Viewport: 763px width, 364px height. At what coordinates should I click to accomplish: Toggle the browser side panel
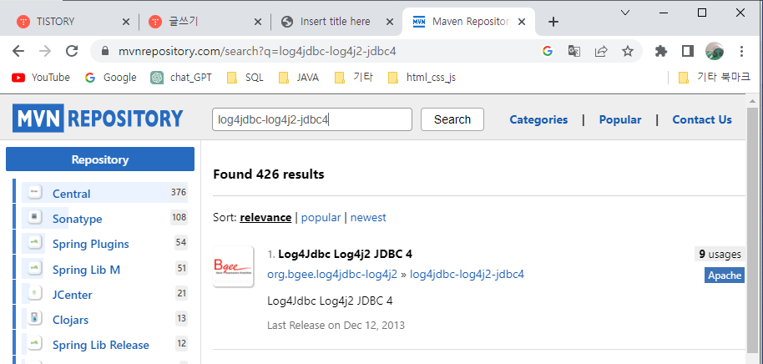[688, 51]
